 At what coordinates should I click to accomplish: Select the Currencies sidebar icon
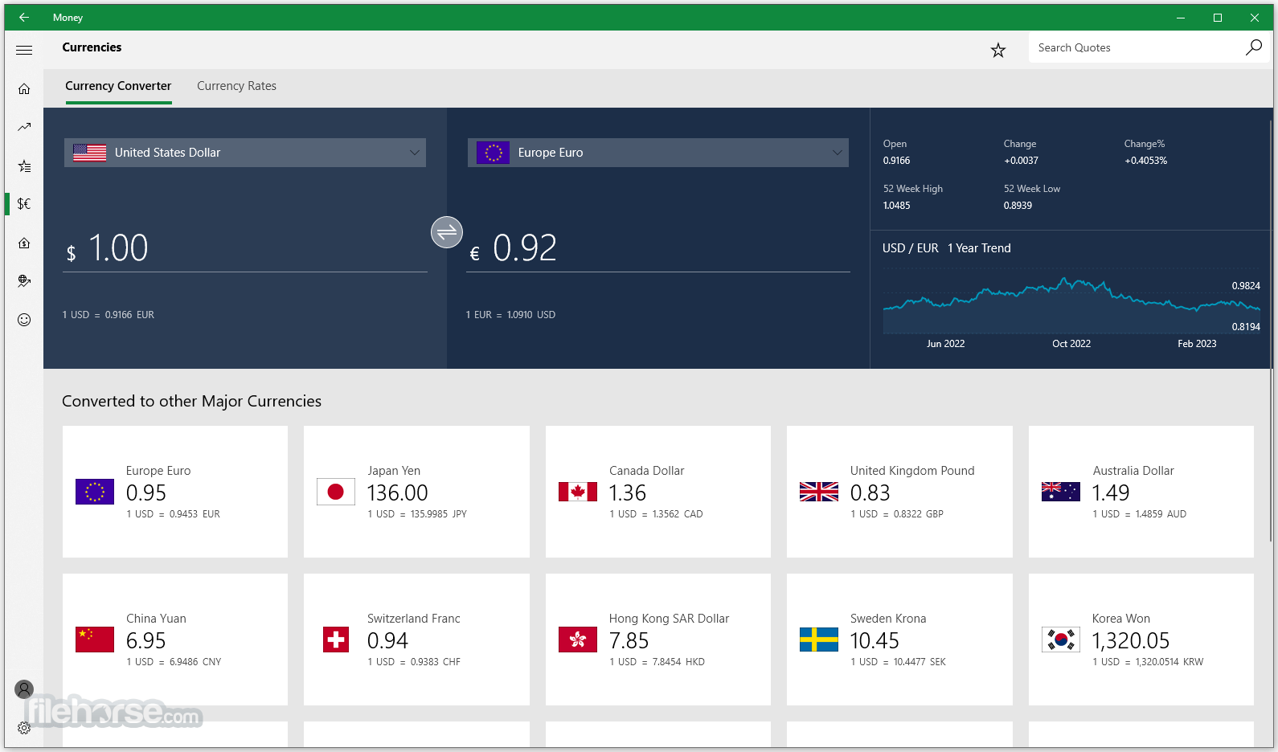24,204
